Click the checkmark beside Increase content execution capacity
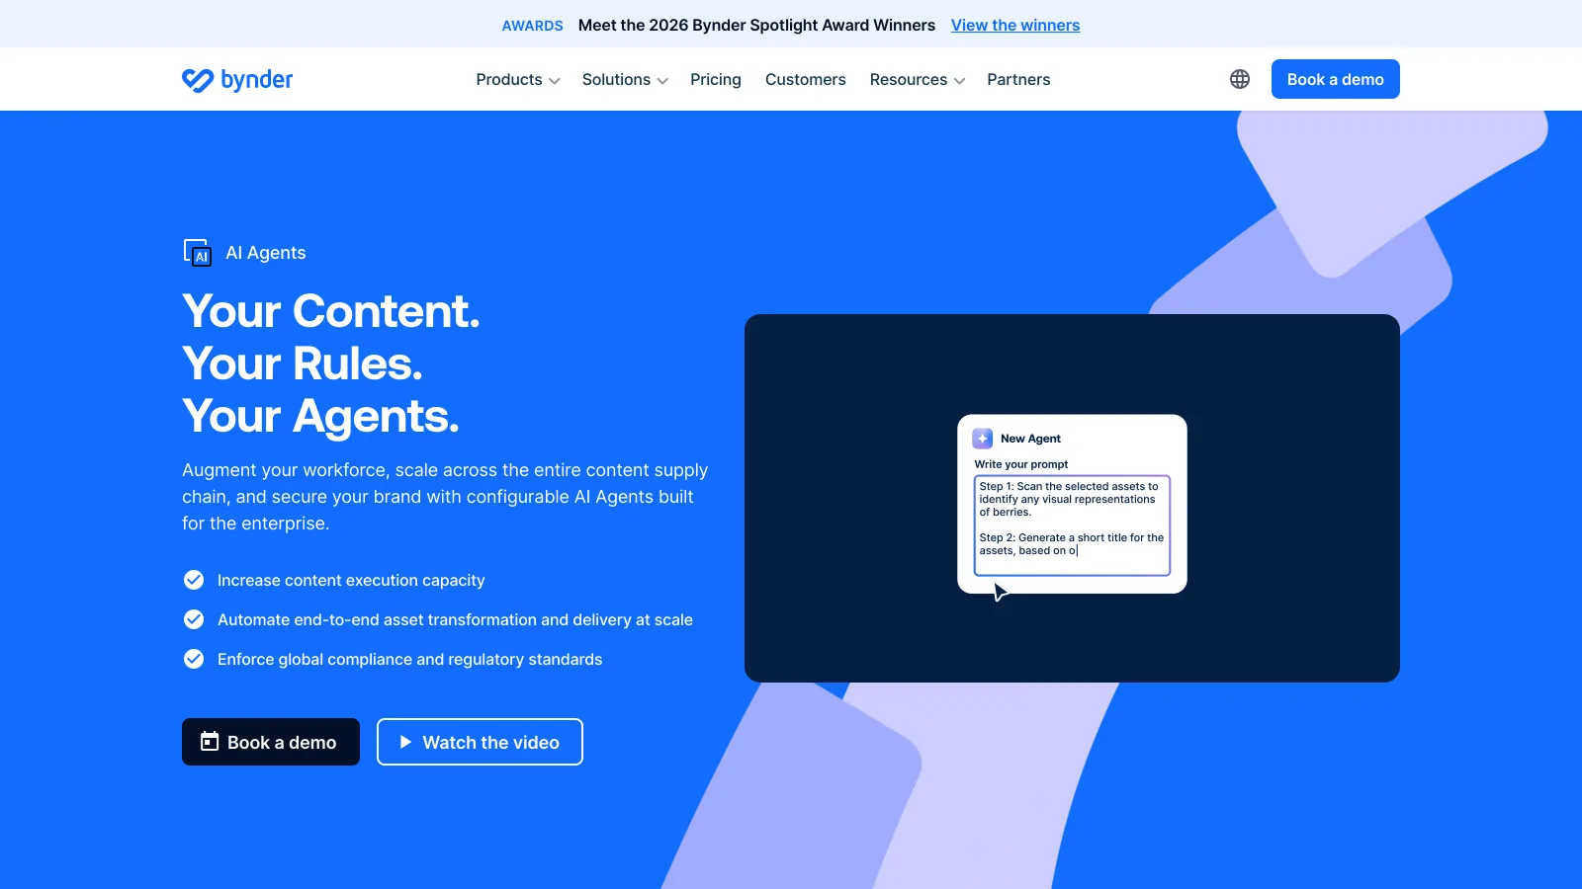Viewport: 1582px width, 889px height. (194, 580)
